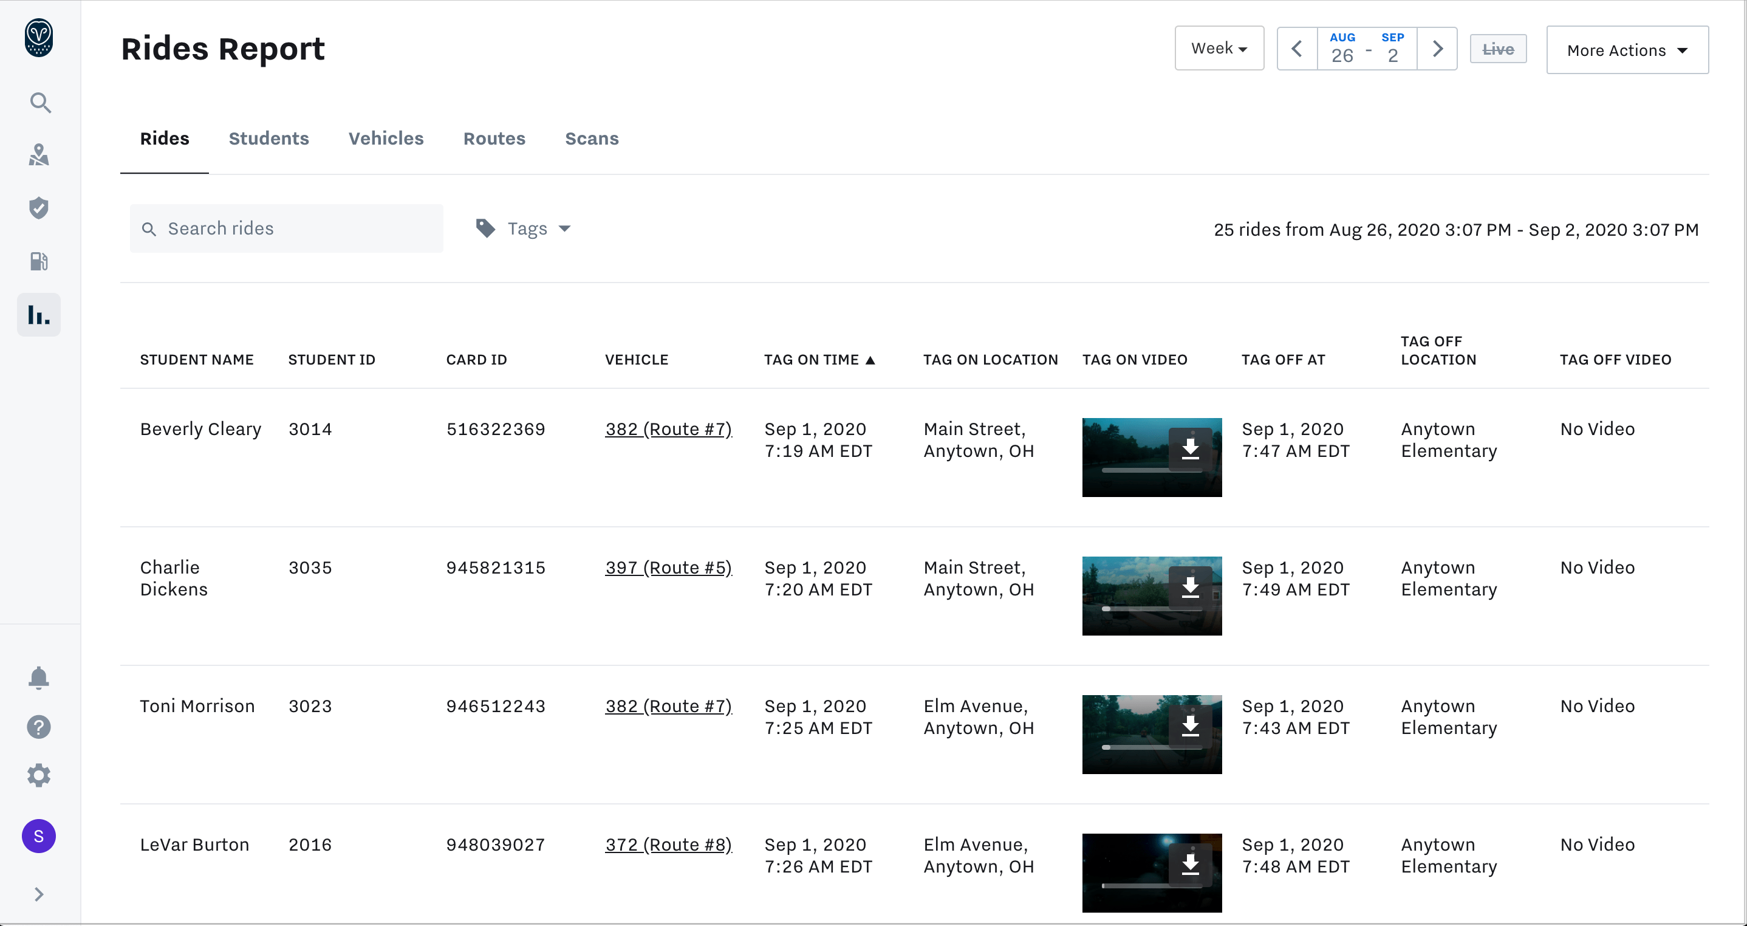Image resolution: width=1747 pixels, height=926 pixels.
Task: Open the notifications bell icon
Action: pos(39,677)
